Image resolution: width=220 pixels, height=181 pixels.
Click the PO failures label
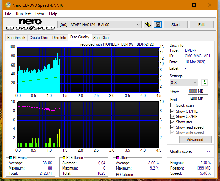click(125, 175)
